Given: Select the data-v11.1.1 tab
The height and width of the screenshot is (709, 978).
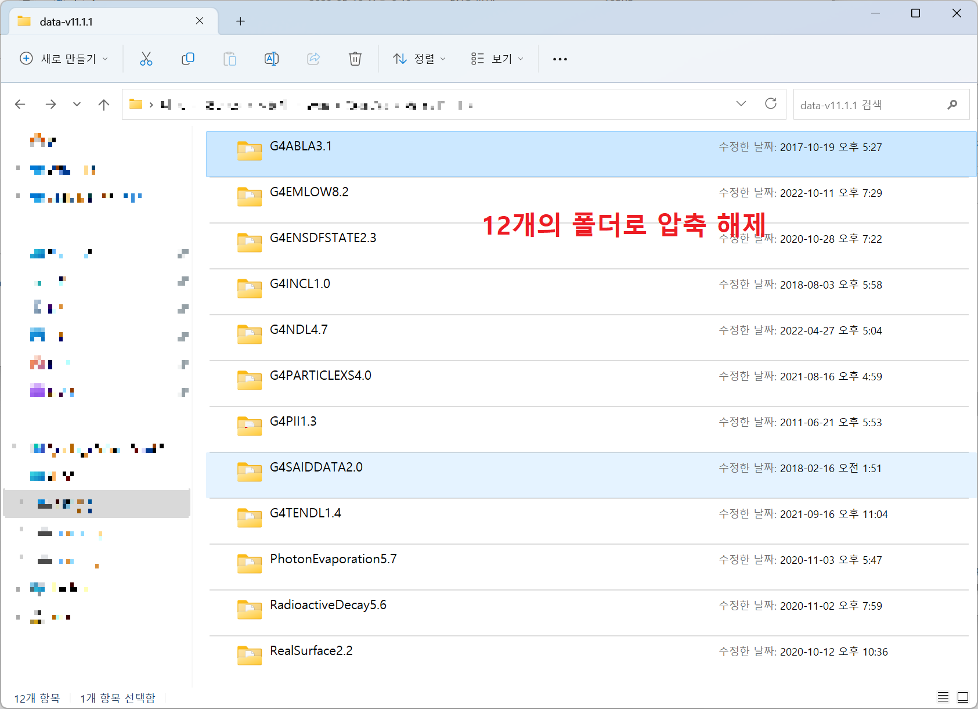Looking at the screenshot, I should coord(104,21).
